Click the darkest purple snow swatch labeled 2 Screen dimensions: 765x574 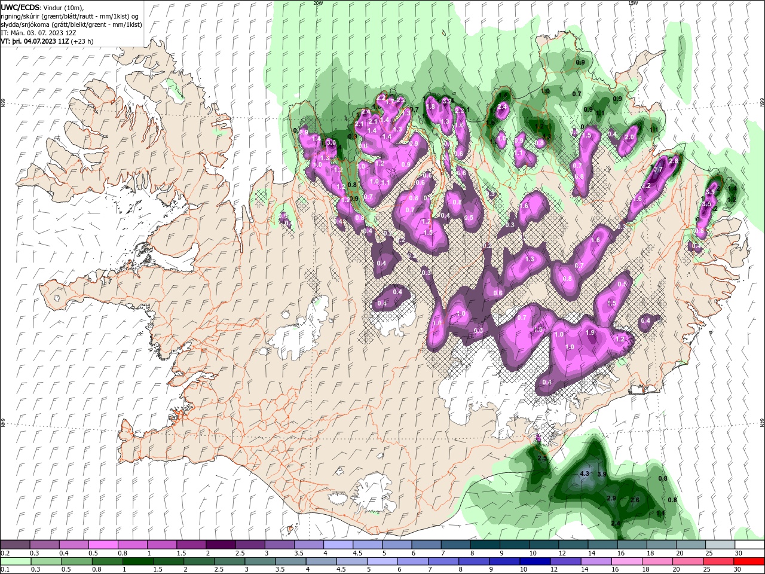click(x=221, y=545)
